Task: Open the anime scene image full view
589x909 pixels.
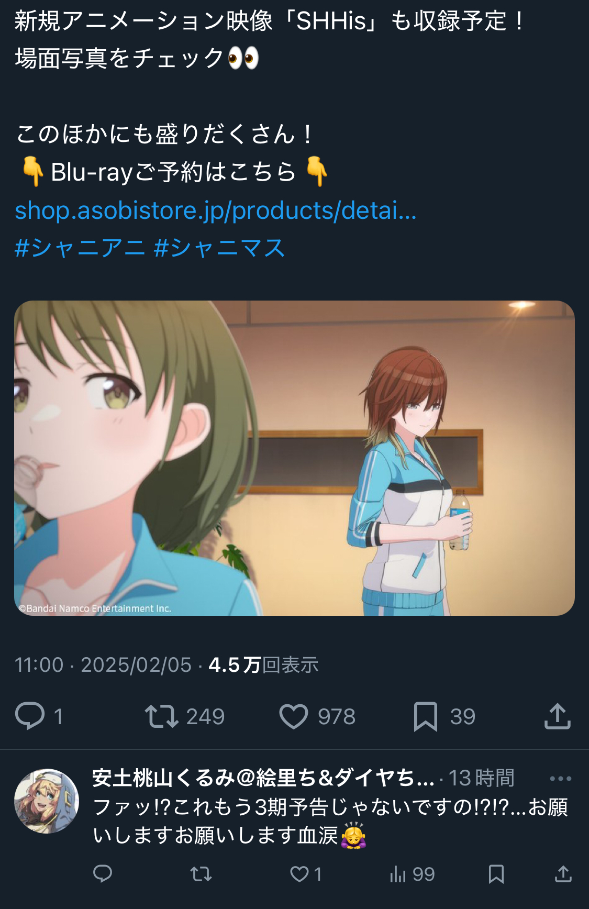Action: click(x=294, y=458)
